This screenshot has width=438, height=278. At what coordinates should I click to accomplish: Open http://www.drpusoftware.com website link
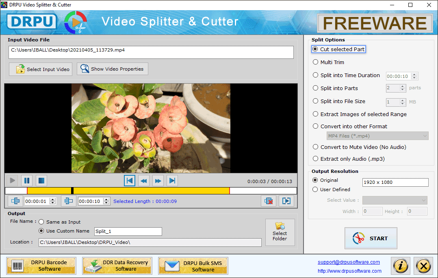(349, 271)
